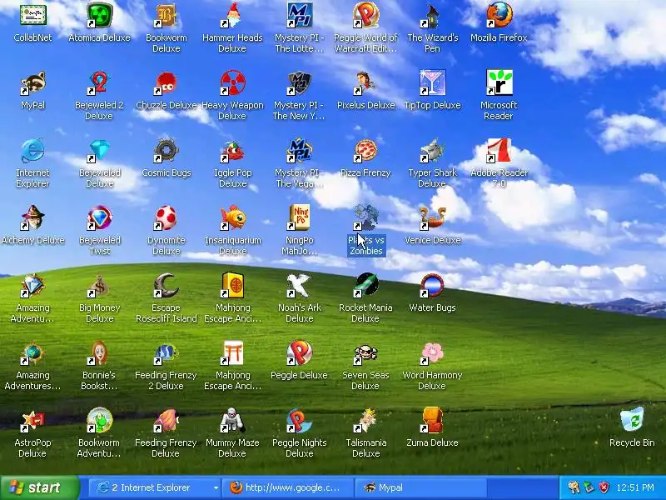Select Bejeweled Deluxe blue gem icon
This screenshot has width=666, height=500.
click(99, 150)
